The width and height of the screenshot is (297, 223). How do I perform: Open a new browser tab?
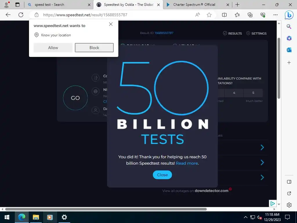point(237,5)
